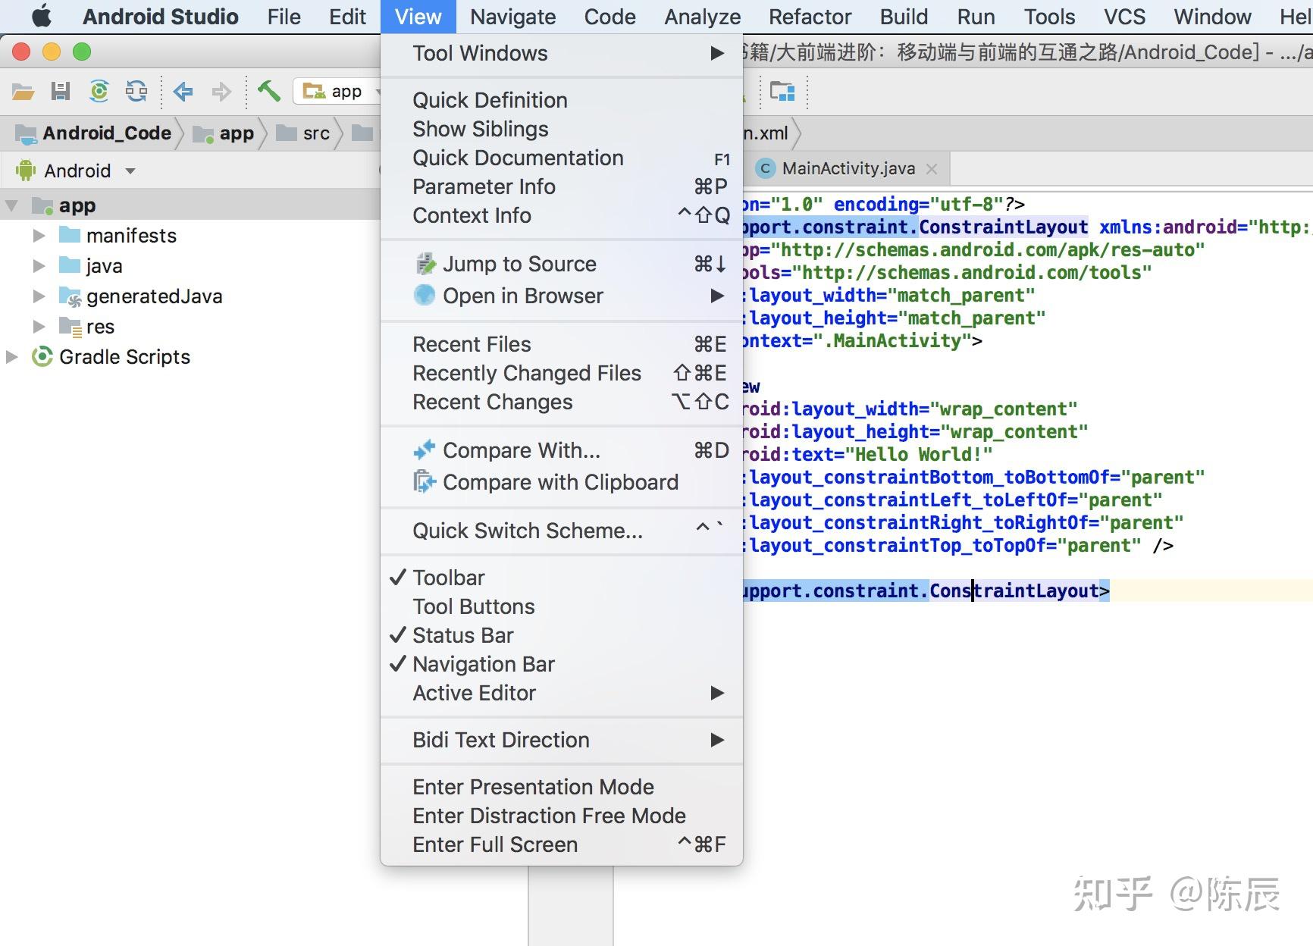Open the Refactor menu

(810, 17)
